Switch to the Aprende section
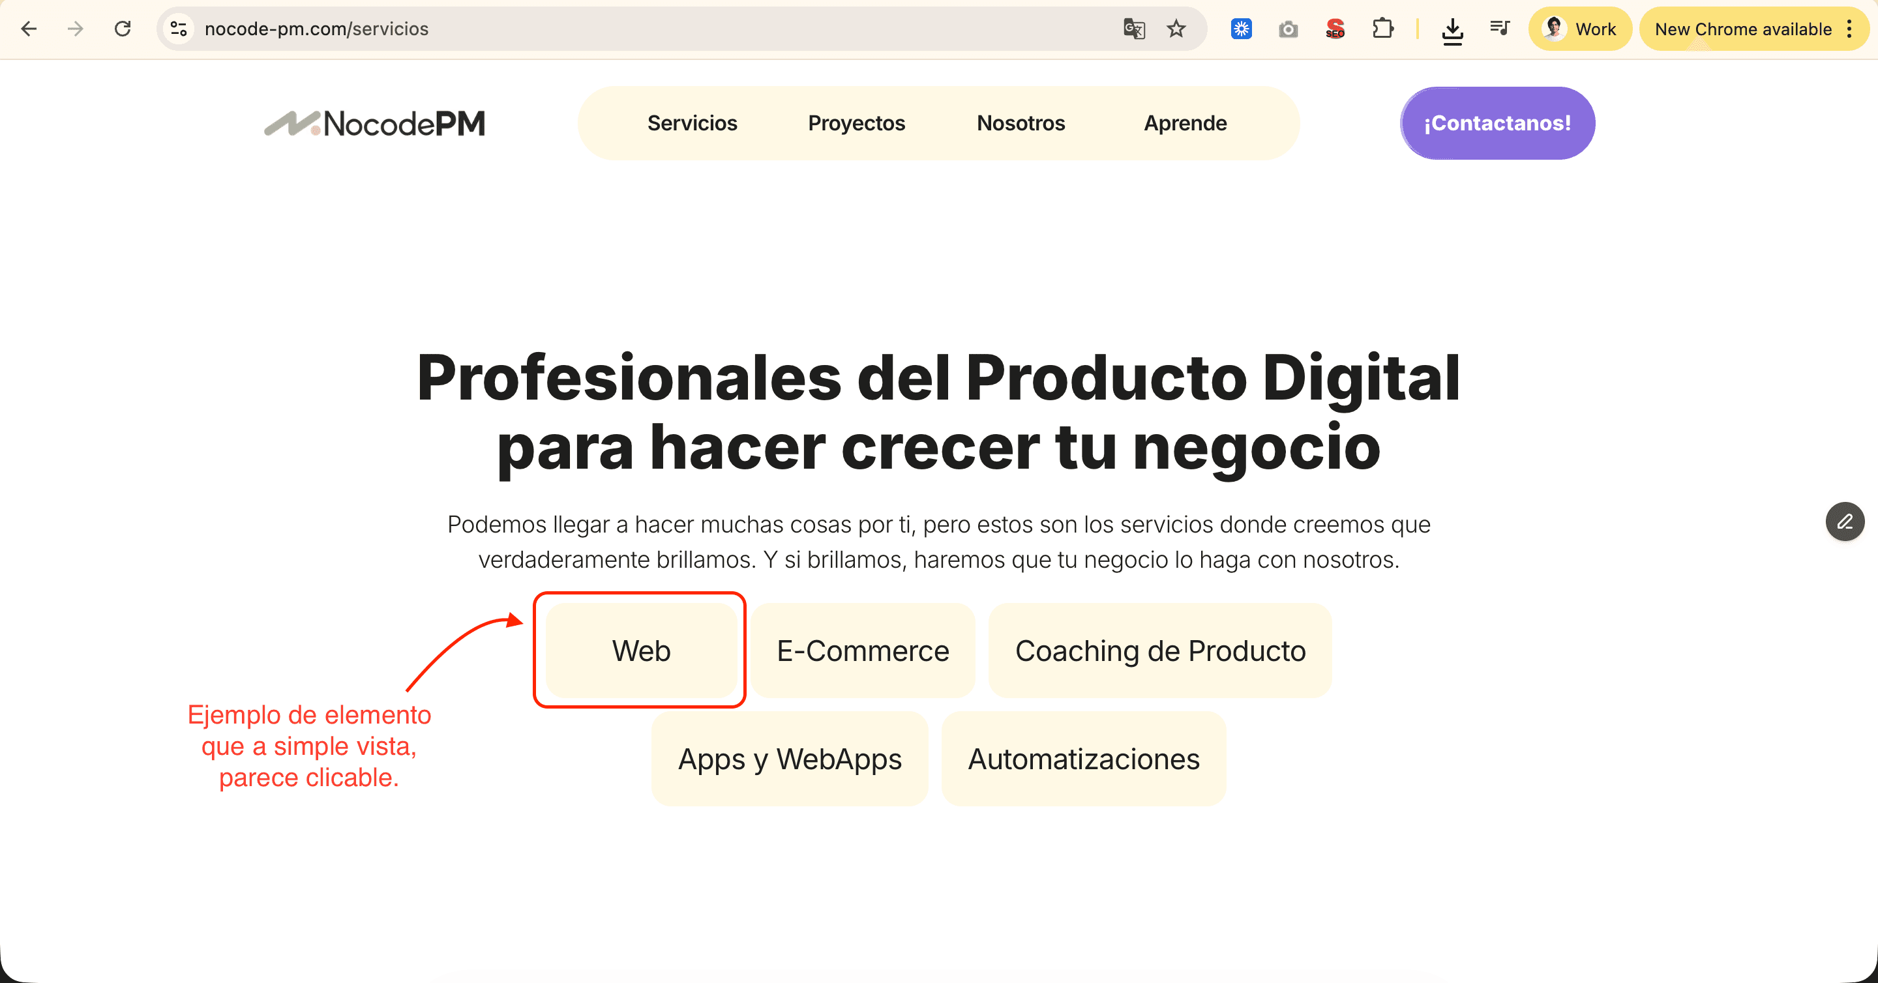Image resolution: width=1878 pixels, height=983 pixels. click(x=1185, y=123)
